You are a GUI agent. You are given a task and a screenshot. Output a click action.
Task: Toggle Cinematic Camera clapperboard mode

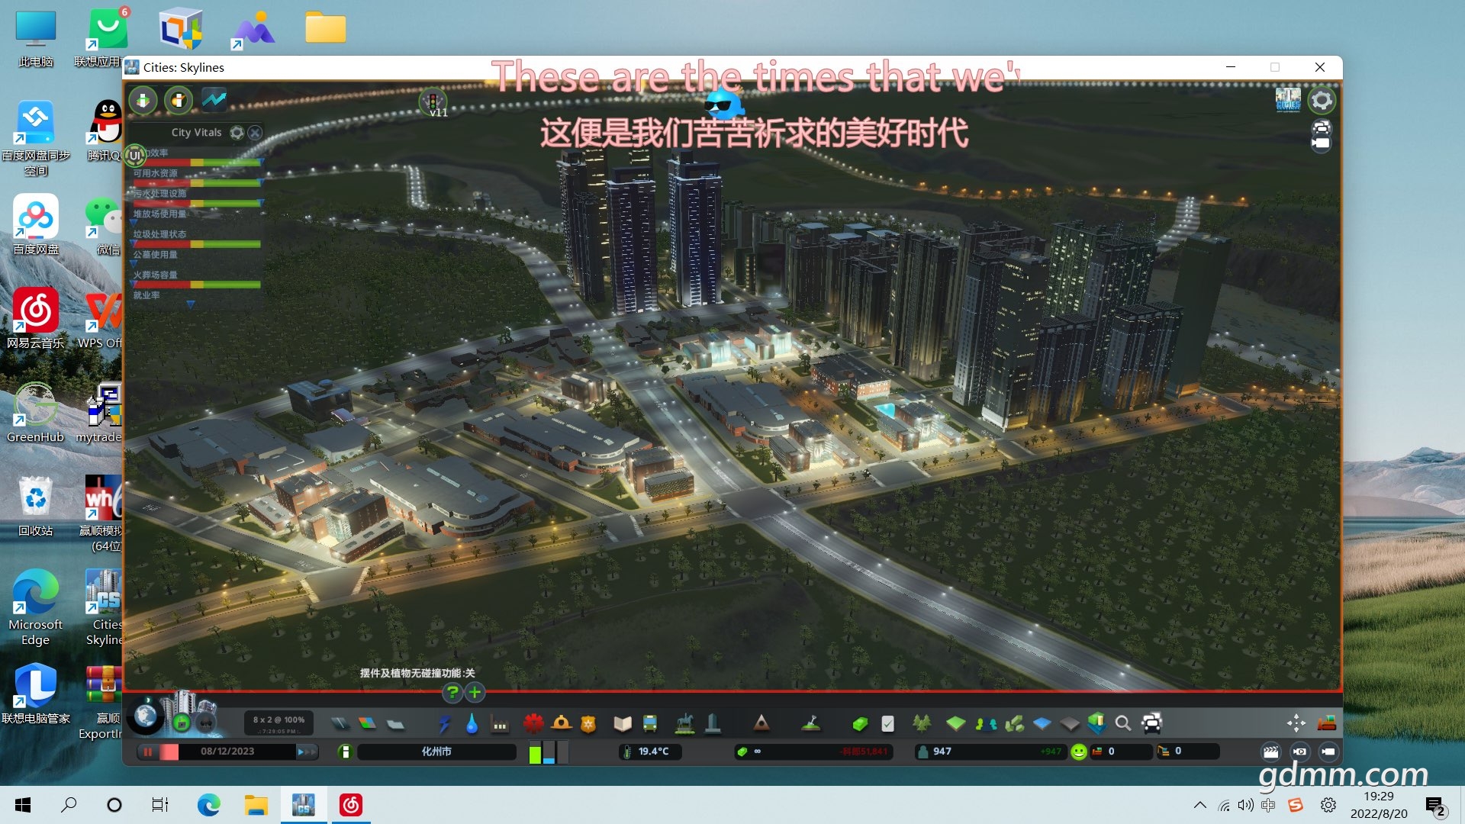click(1270, 752)
